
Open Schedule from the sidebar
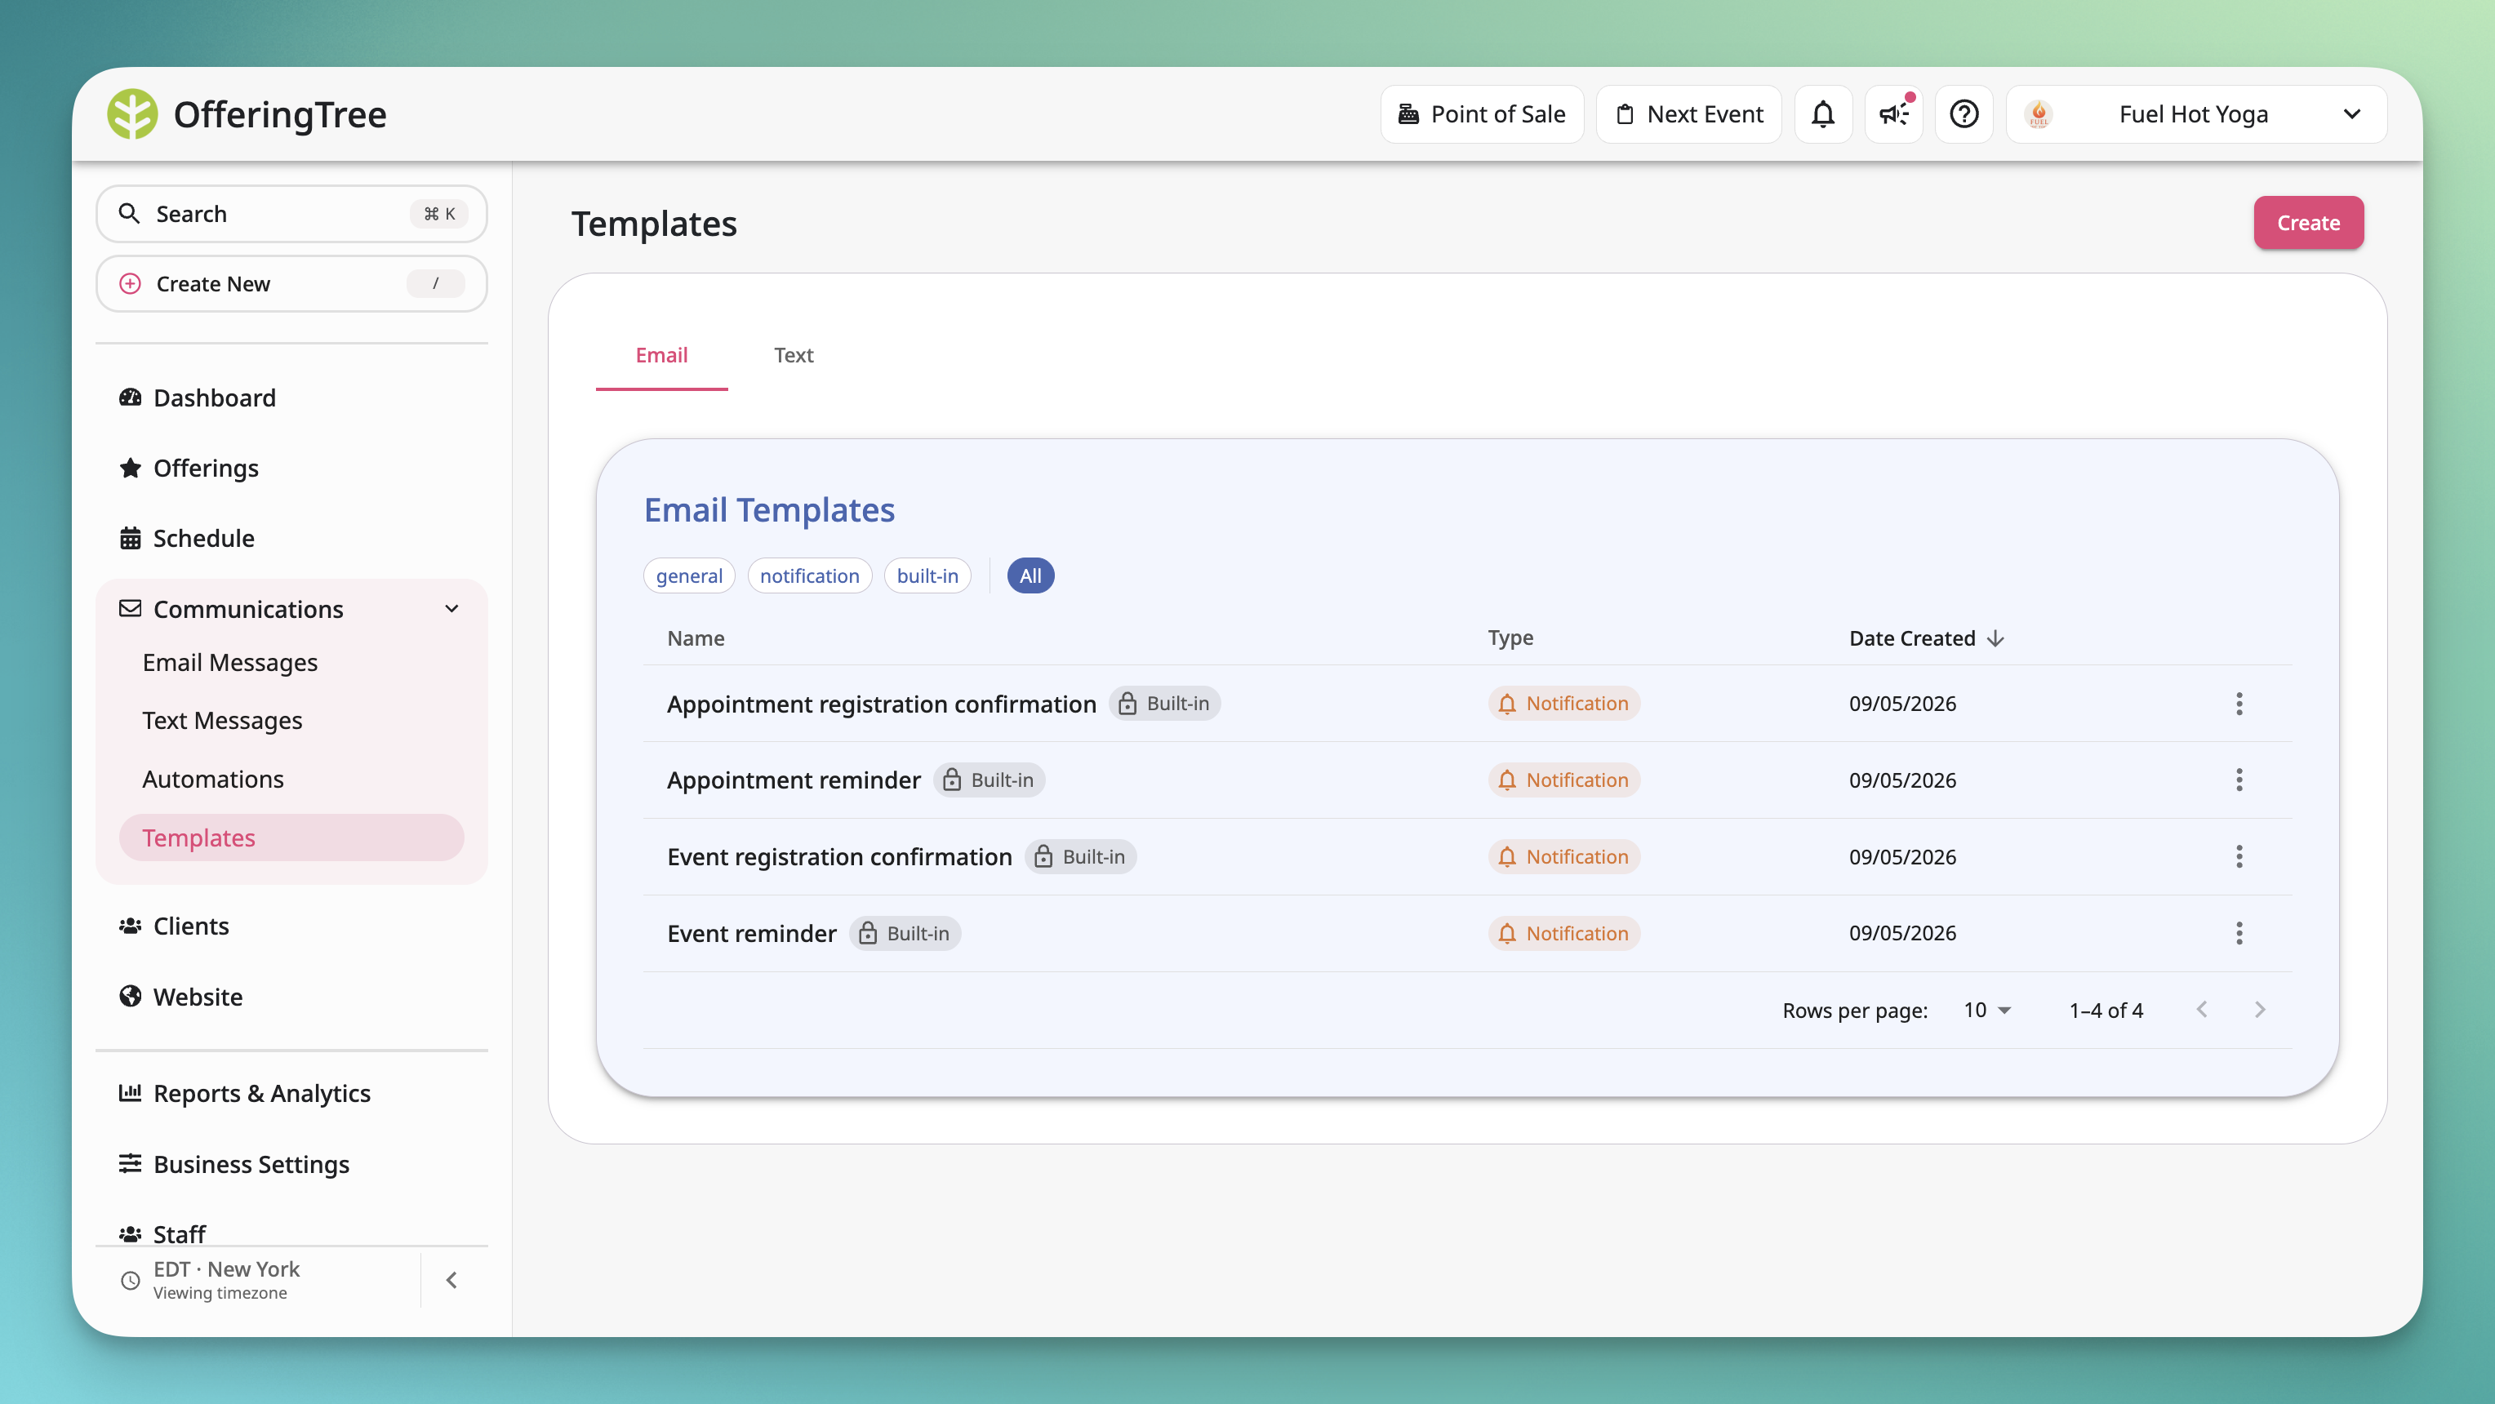(x=291, y=539)
